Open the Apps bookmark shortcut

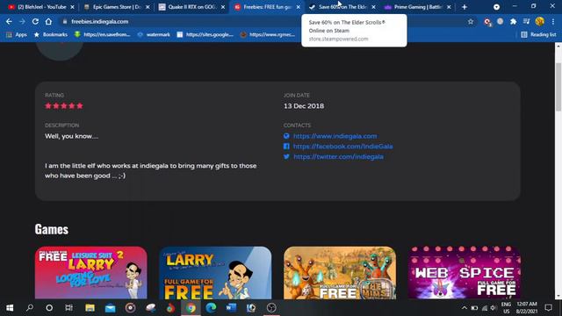pyautogui.click(x=17, y=35)
